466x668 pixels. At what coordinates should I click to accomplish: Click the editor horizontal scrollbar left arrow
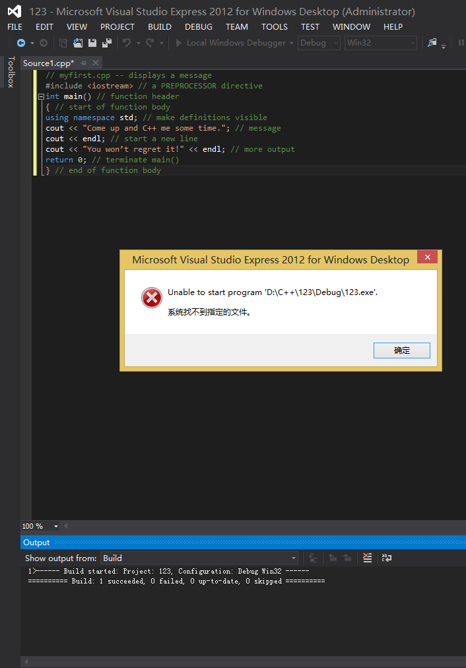(x=65, y=527)
